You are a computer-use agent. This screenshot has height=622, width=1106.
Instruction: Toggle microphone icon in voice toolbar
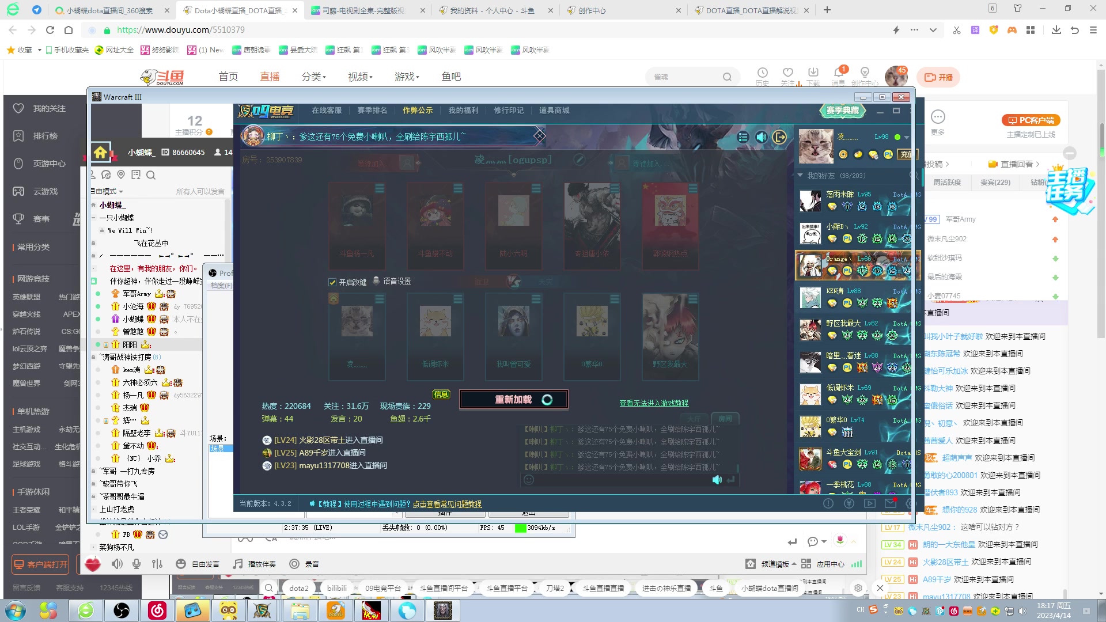[x=137, y=564]
